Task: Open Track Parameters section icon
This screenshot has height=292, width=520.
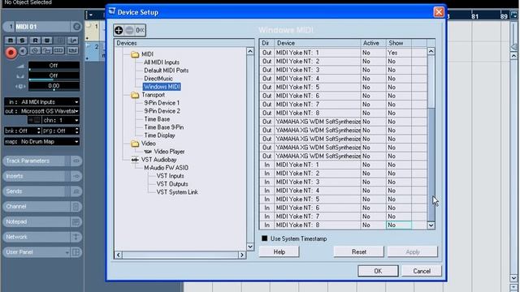Action: tap(76, 161)
